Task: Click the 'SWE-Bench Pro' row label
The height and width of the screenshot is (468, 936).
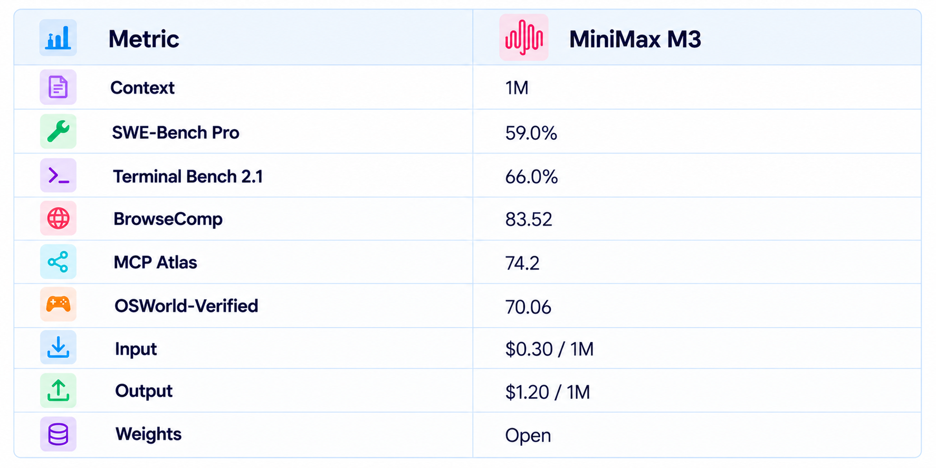Action: point(176,132)
